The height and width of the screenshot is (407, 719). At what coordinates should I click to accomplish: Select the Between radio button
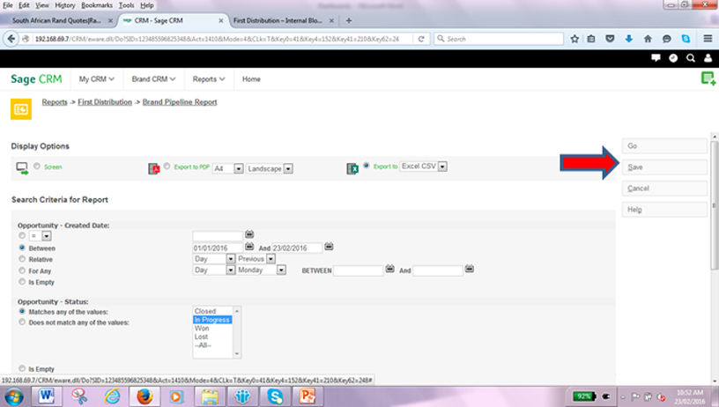click(x=22, y=248)
